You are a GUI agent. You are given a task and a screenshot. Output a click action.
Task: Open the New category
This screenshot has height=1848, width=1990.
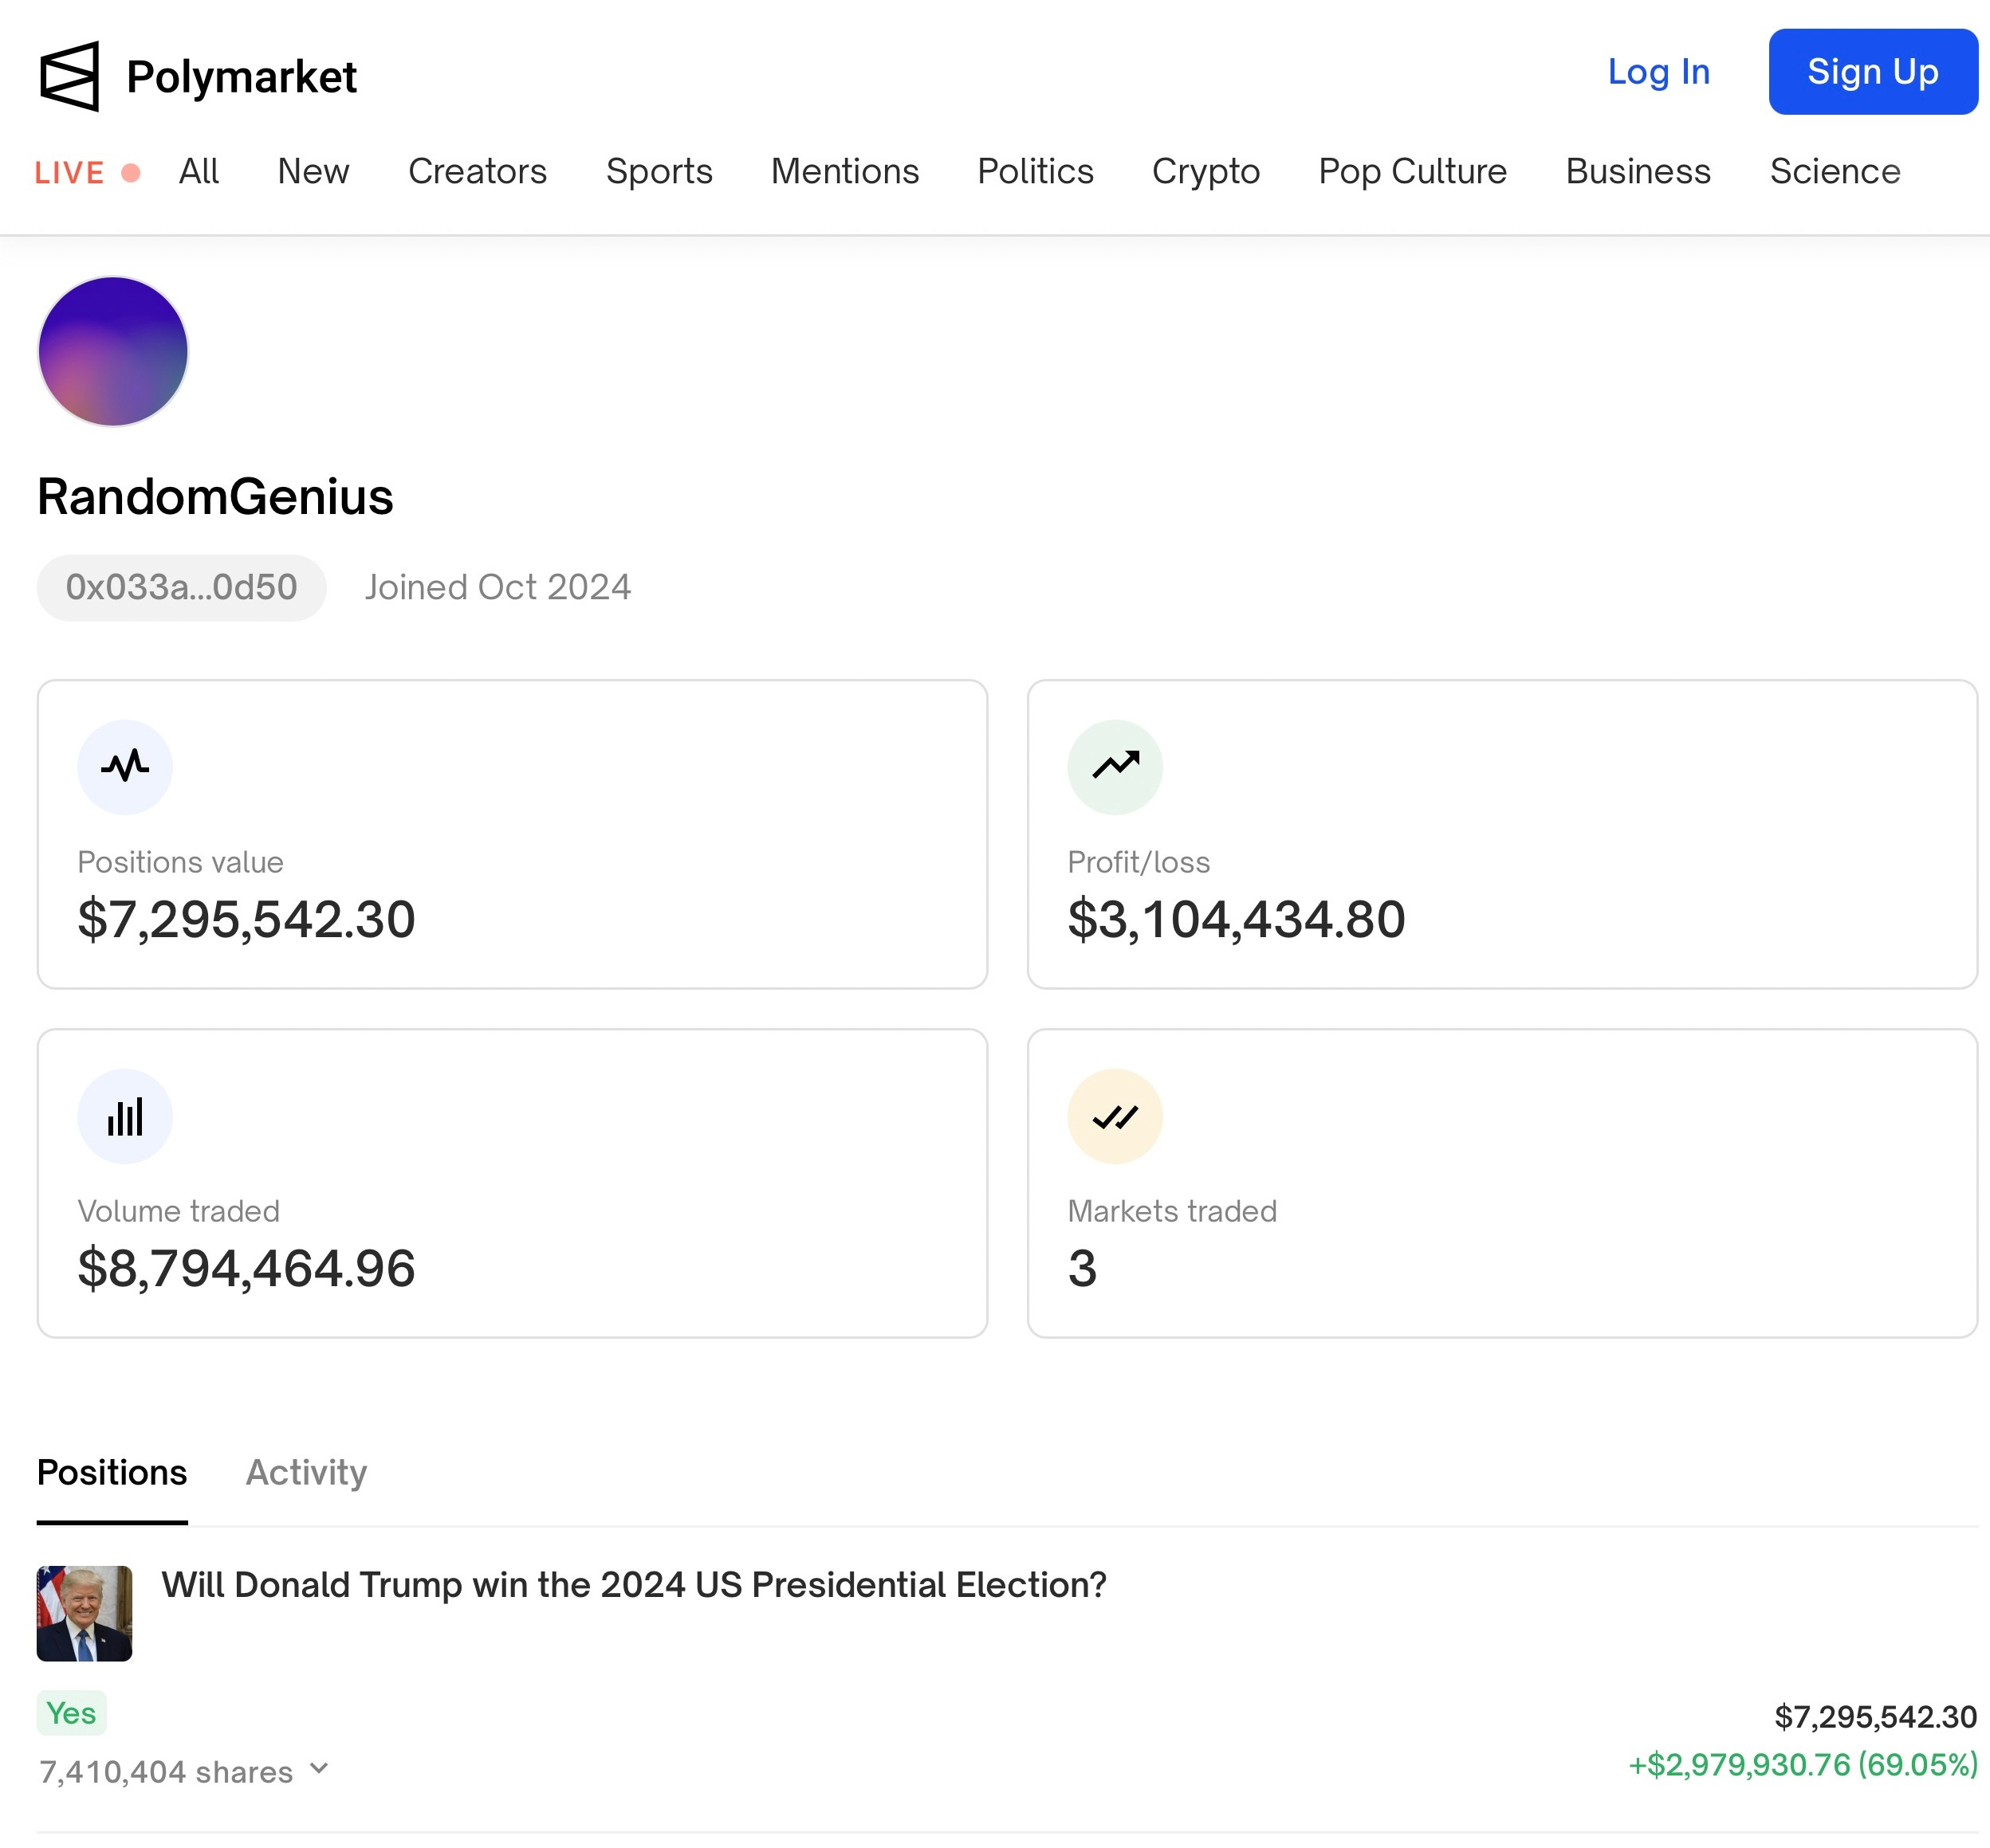pos(313,171)
